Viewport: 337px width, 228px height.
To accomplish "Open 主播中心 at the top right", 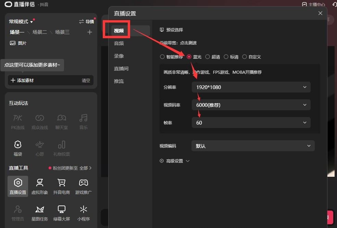I will (314, 4).
